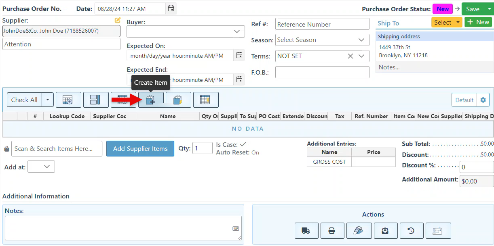Open grid settings gear next to Default
The image size is (494, 246).
[483, 100]
